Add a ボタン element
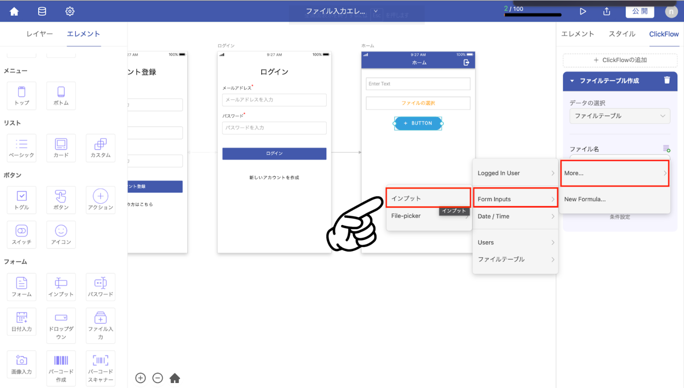 [x=61, y=200]
